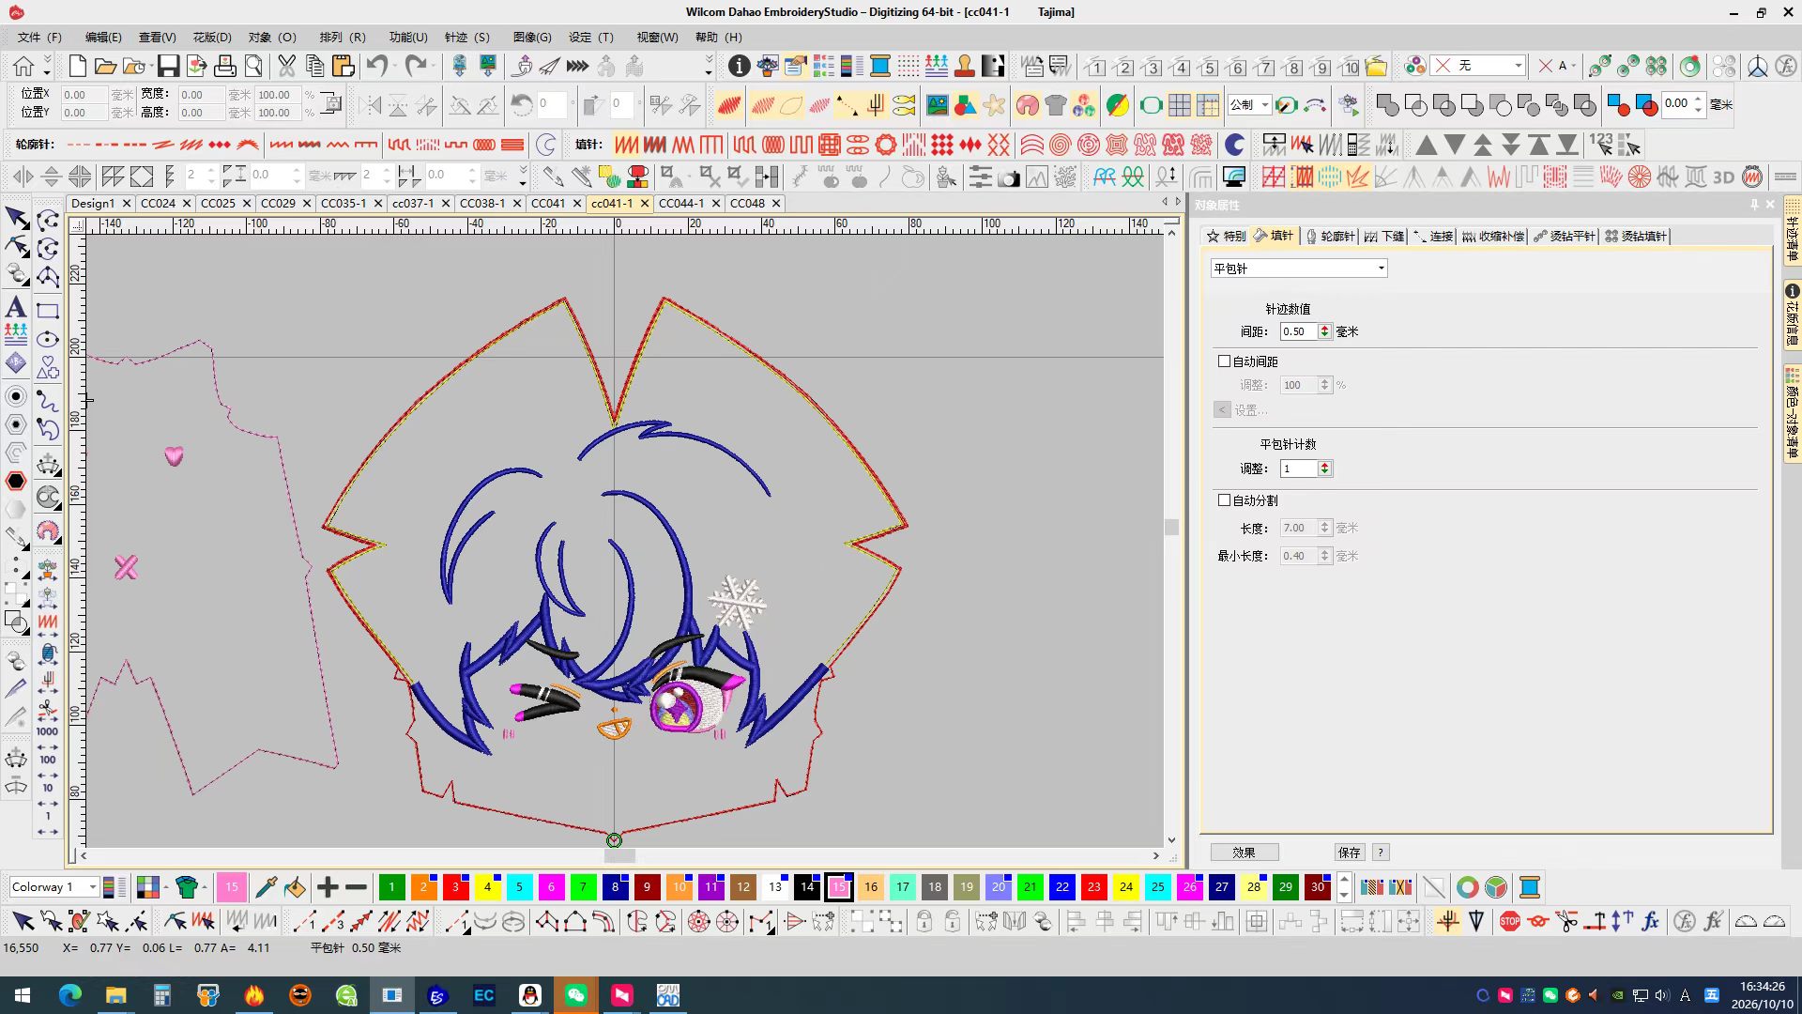Screen dimensions: 1802x1014
Task: Click the Redo arrow icon
Action: tap(416, 66)
